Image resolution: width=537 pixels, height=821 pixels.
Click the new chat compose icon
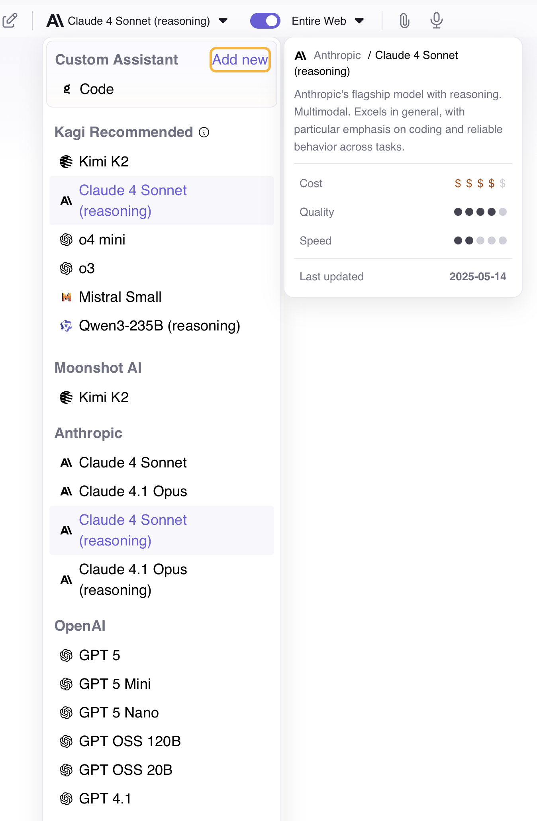(10, 20)
